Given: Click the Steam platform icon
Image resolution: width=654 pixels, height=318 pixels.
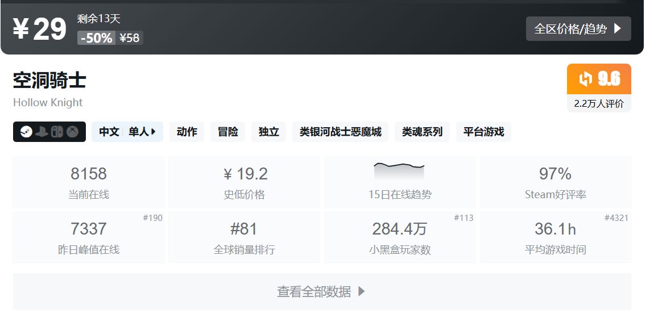Looking at the screenshot, I should tap(26, 132).
